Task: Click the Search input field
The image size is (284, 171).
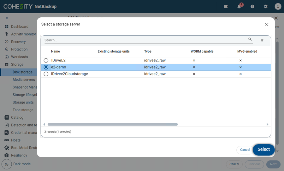Action: (x=145, y=40)
